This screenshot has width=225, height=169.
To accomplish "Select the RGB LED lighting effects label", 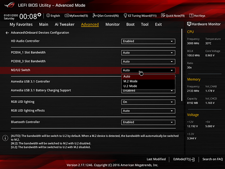I will tap(28, 111).
